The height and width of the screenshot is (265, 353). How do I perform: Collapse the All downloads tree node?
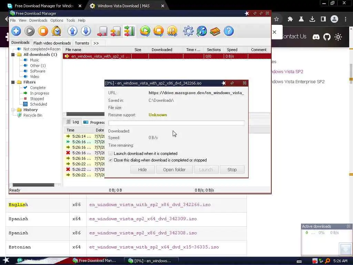[13, 55]
